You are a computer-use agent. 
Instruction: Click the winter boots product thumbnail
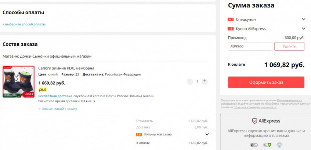tap(18, 81)
